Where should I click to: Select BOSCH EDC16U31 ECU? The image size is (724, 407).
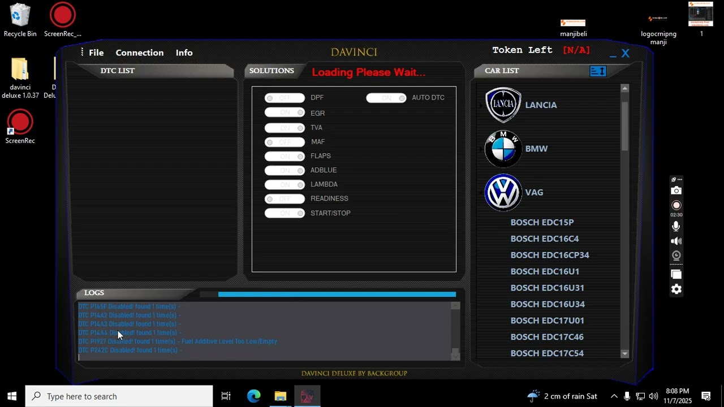point(547,288)
